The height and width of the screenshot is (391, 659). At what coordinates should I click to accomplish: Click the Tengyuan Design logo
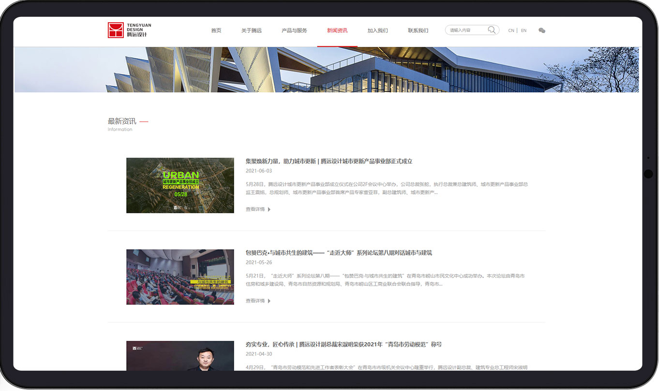pos(128,30)
